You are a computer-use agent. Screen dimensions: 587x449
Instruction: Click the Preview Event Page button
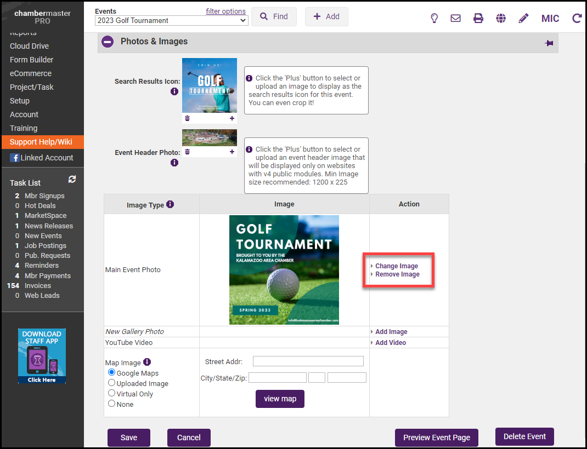436,438
